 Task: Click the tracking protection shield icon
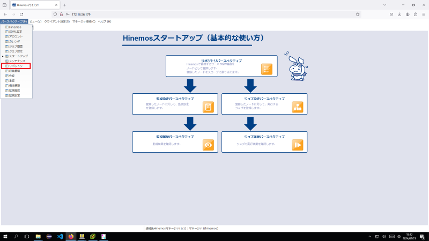tap(55, 14)
